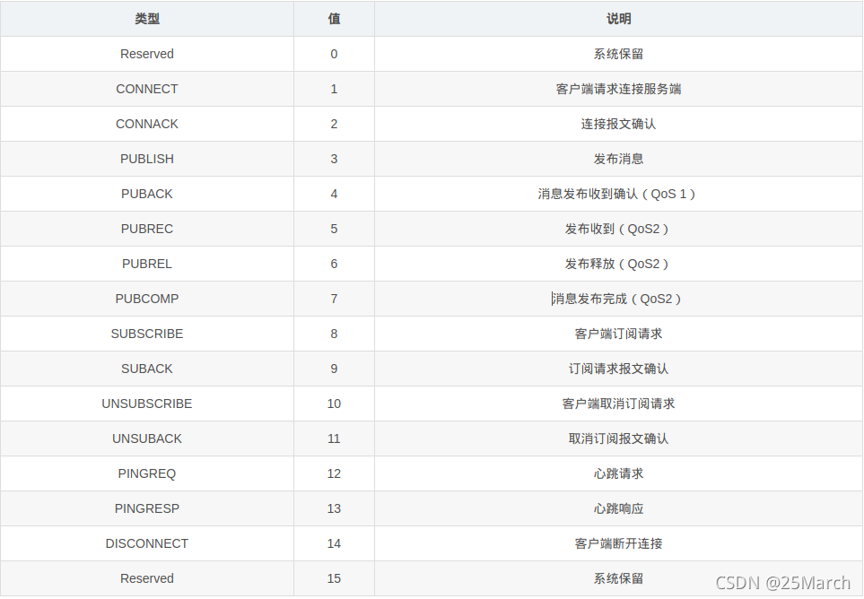Click 系统保留 in the value 0 row
This screenshot has width=864, height=599.
tap(619, 54)
